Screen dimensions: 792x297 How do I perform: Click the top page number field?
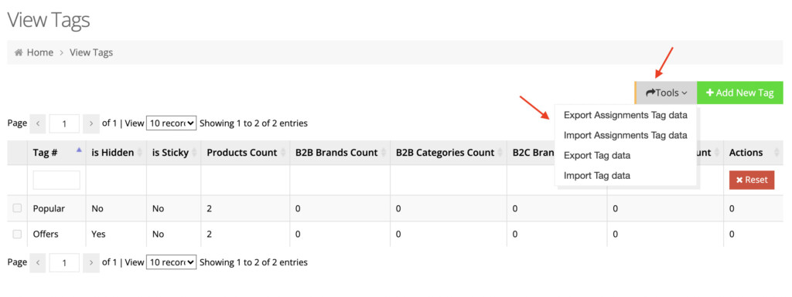tap(64, 123)
